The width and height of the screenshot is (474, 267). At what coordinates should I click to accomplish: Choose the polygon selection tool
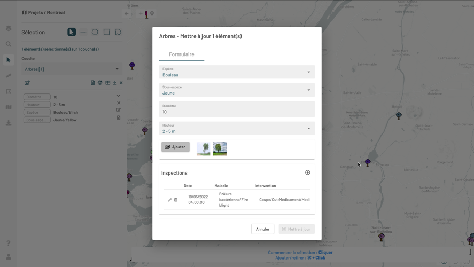[118, 32]
